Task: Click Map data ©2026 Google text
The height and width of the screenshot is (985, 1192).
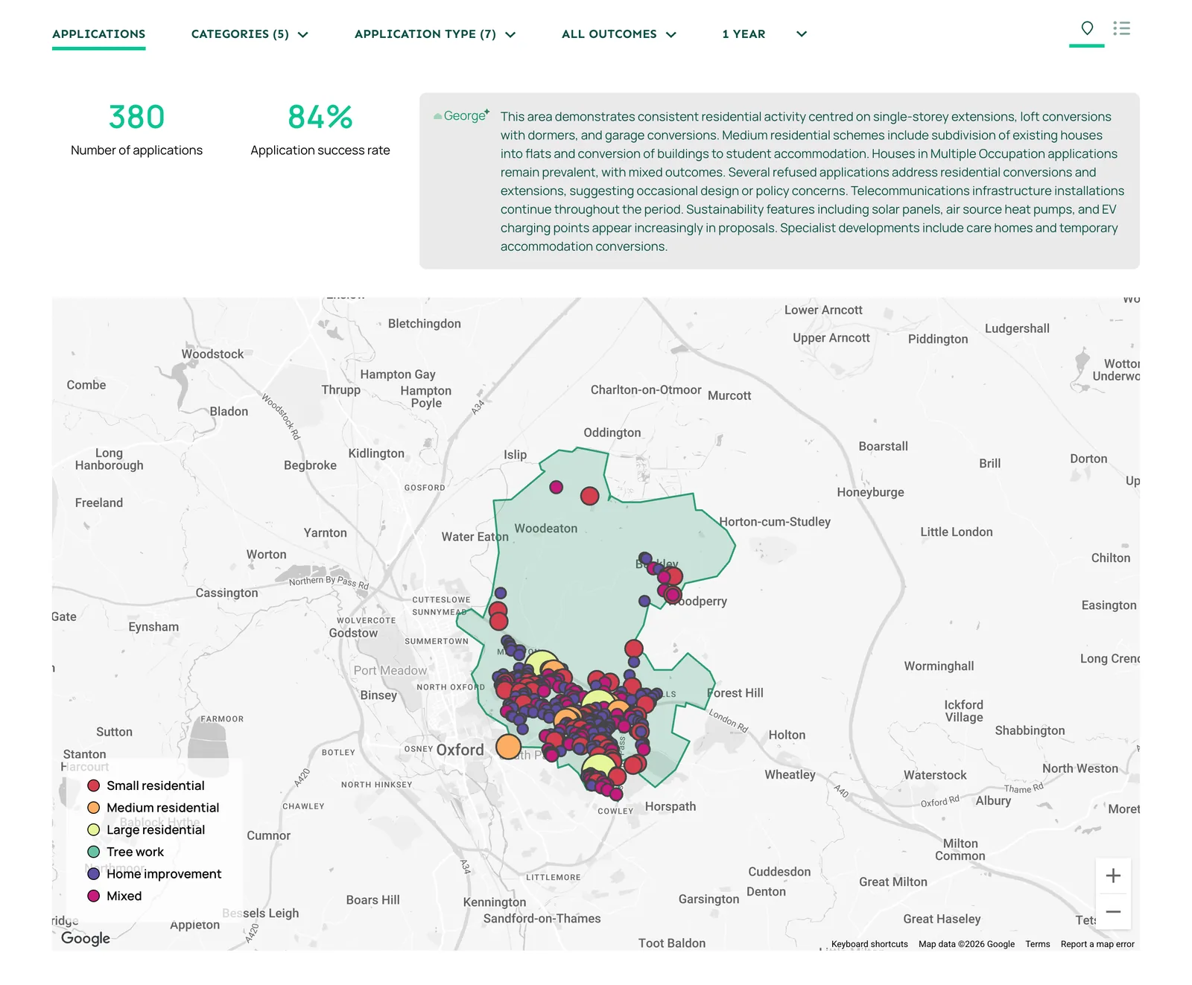Action: 966,944
